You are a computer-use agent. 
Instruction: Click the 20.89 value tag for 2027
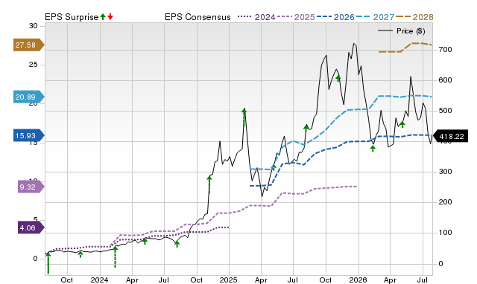(28, 97)
